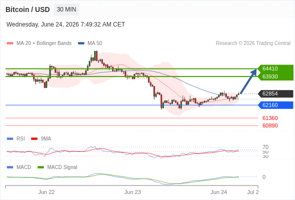Click the MACD 0 axis label
This screenshot has width=295, height=200.
pyautogui.click(x=264, y=177)
